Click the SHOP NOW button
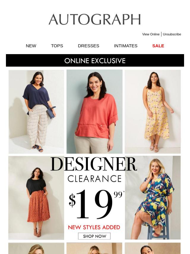This screenshot has height=254, width=190. coord(94,236)
